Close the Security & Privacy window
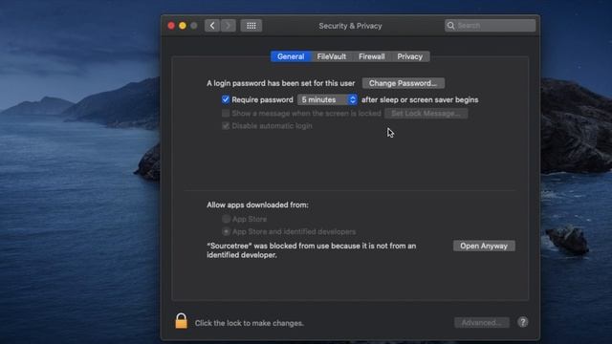This screenshot has width=612, height=344. 171,26
